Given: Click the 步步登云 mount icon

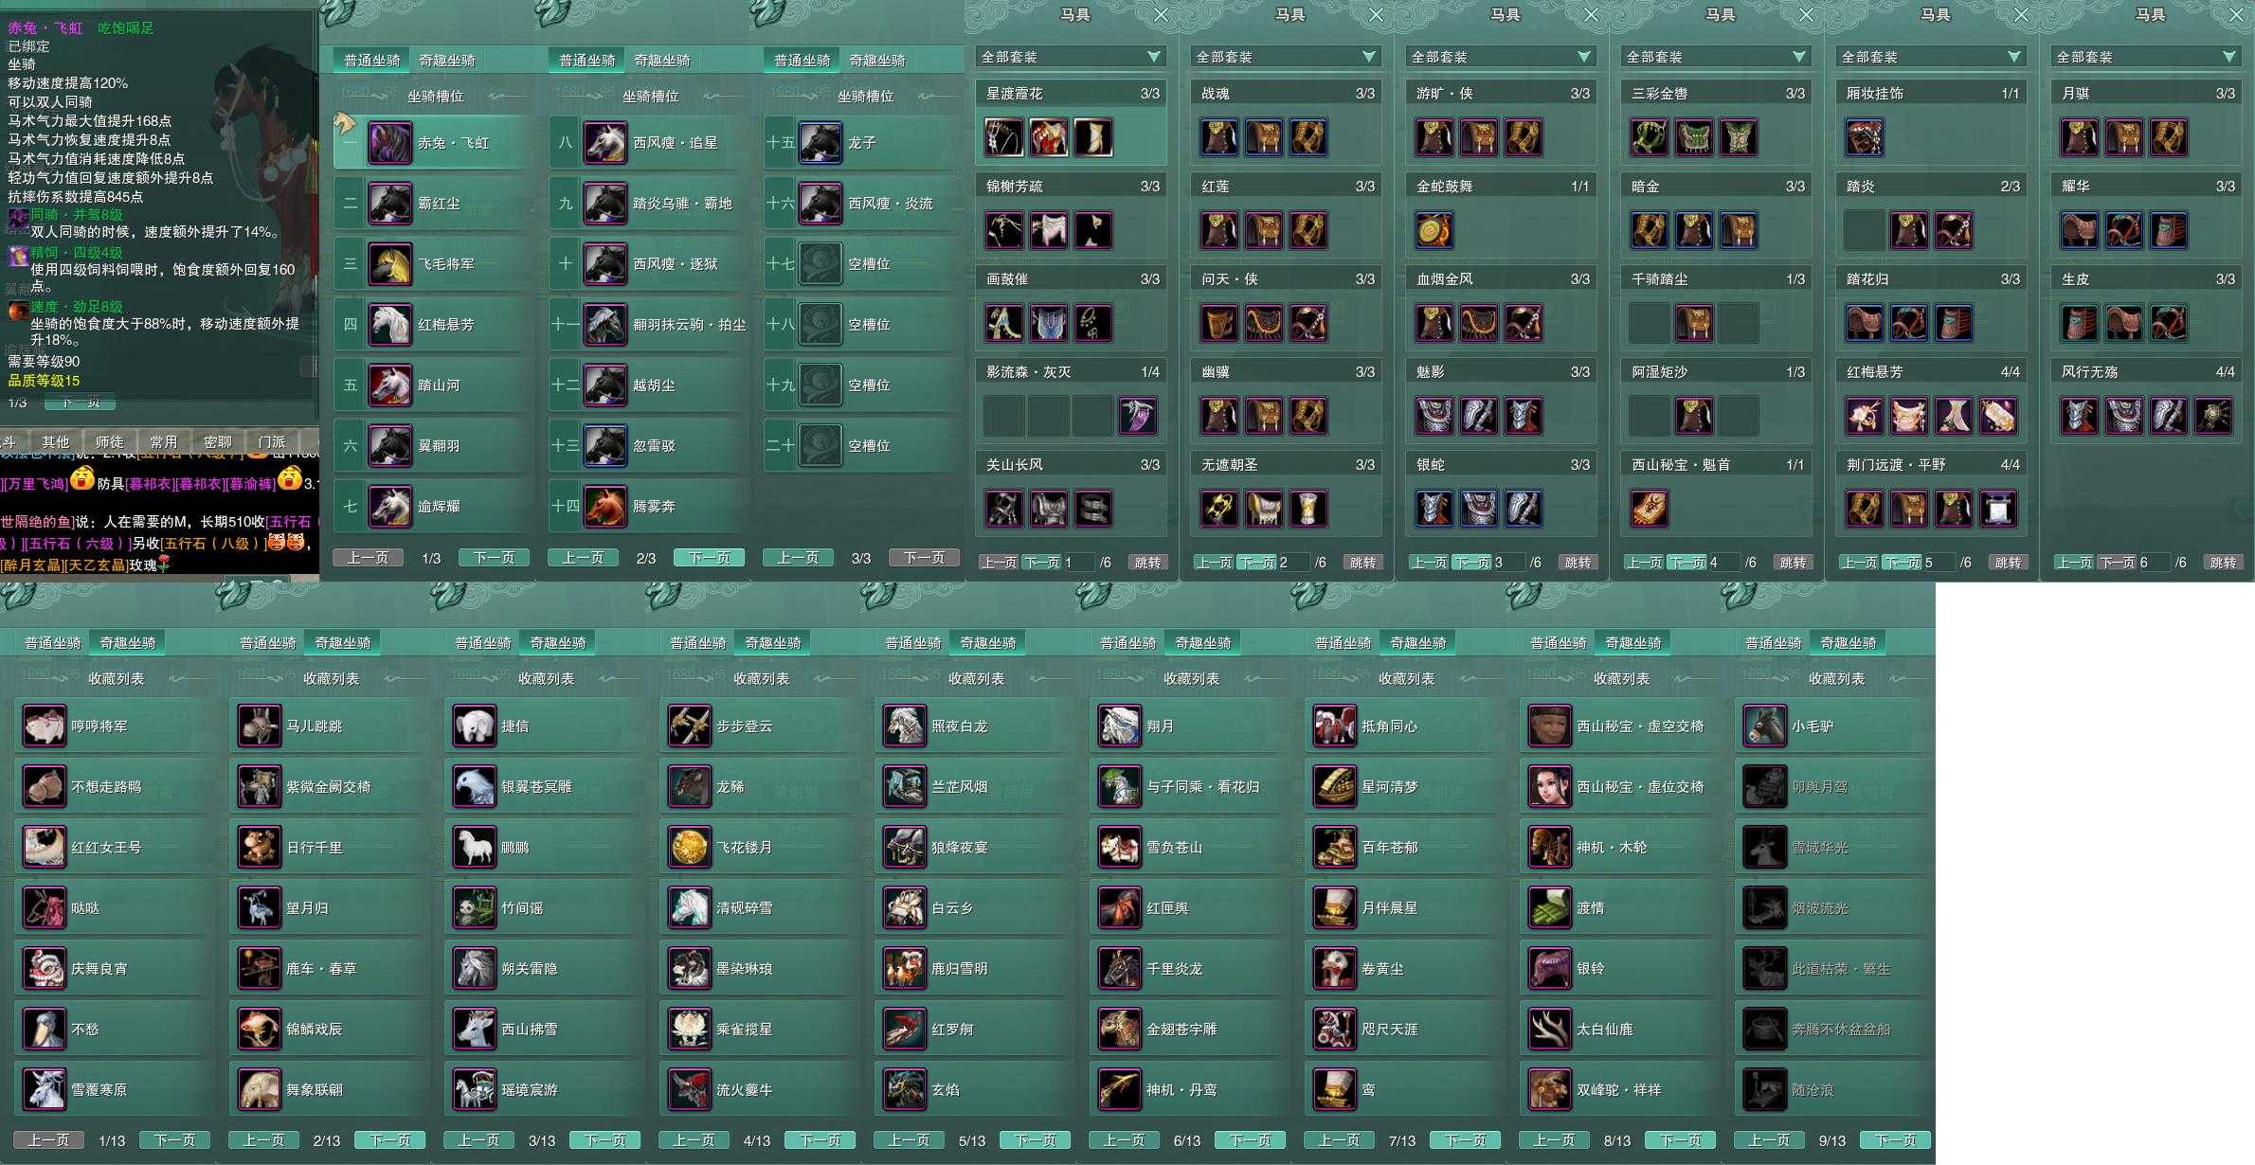Looking at the screenshot, I should tap(689, 726).
